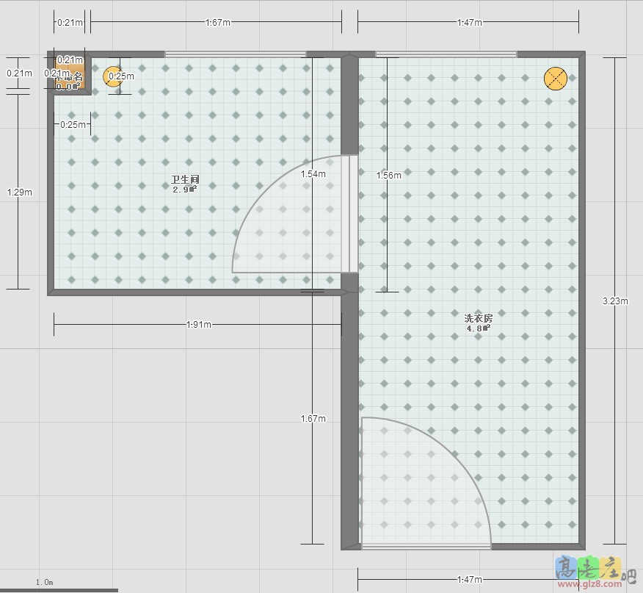Click the 1.0m scale bar at bottom left
The height and width of the screenshot is (593, 643).
(x=46, y=581)
